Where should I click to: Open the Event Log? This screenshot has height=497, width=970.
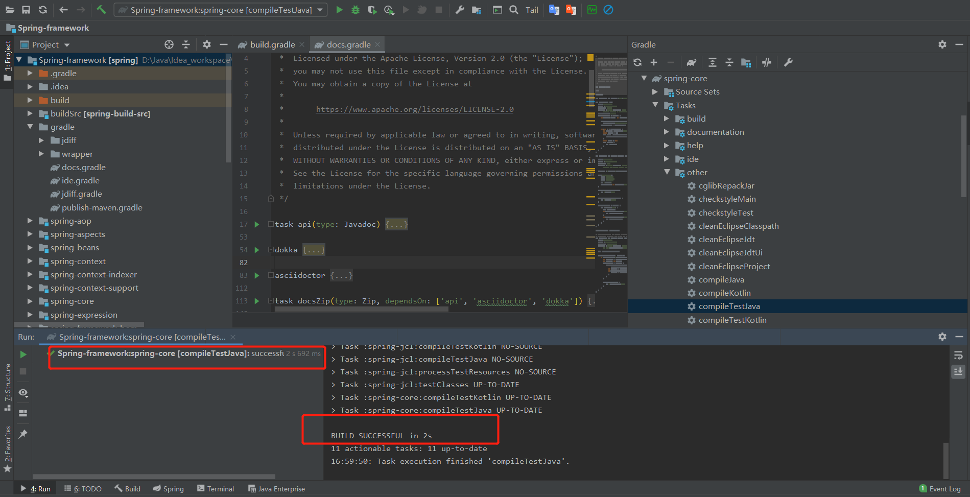940,489
